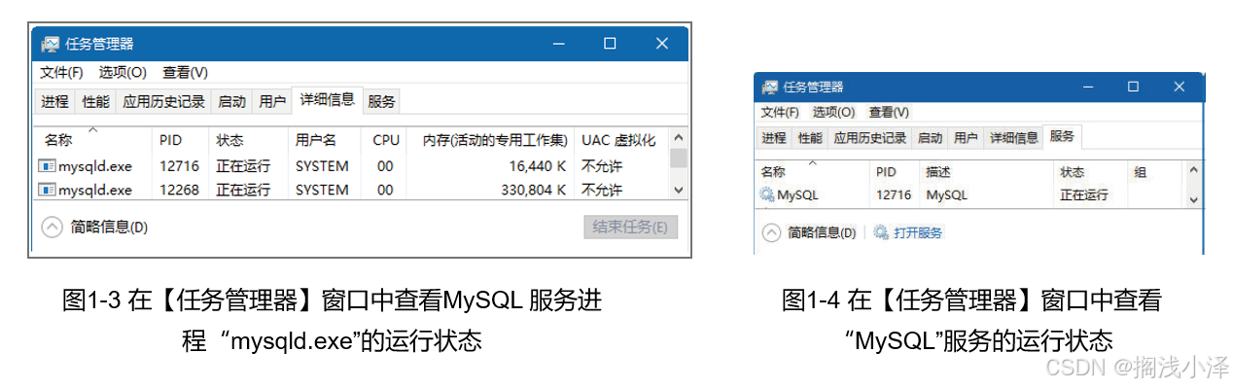Click left Task Manager title bar icon
This screenshot has height=388, width=1233.
(50, 44)
